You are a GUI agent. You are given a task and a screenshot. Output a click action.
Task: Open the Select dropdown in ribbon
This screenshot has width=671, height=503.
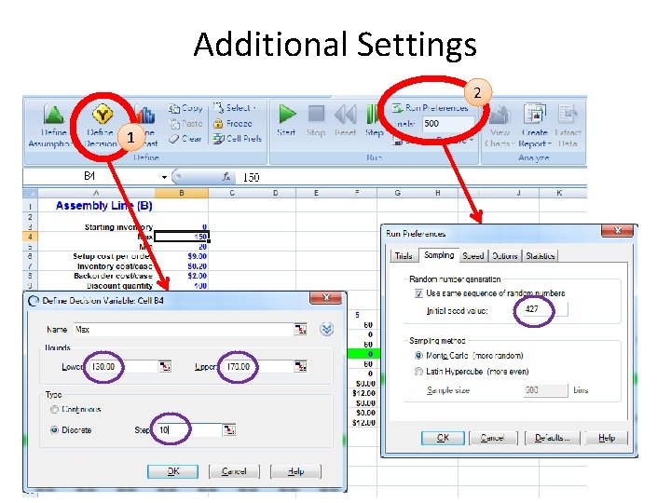tap(235, 108)
